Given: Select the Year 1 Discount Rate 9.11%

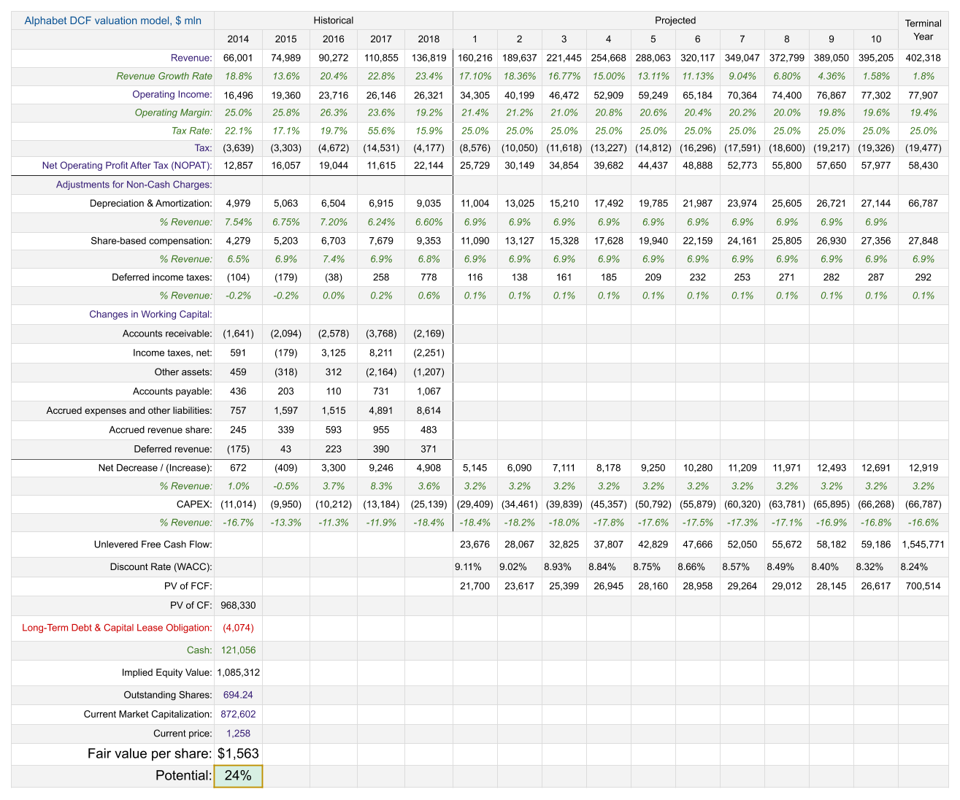Looking at the screenshot, I should [x=468, y=566].
